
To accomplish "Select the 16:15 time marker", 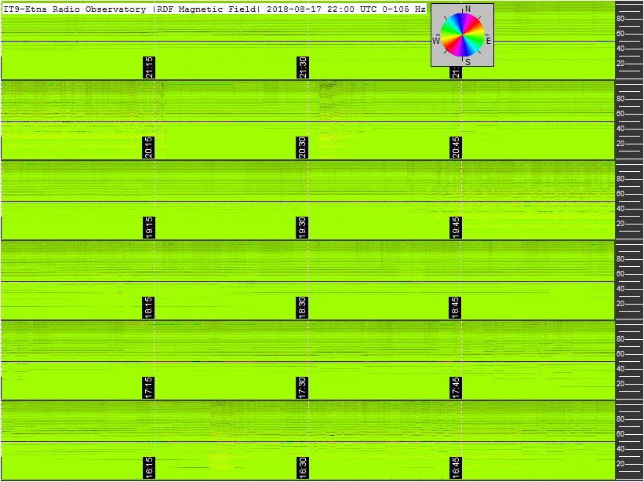I will [149, 468].
